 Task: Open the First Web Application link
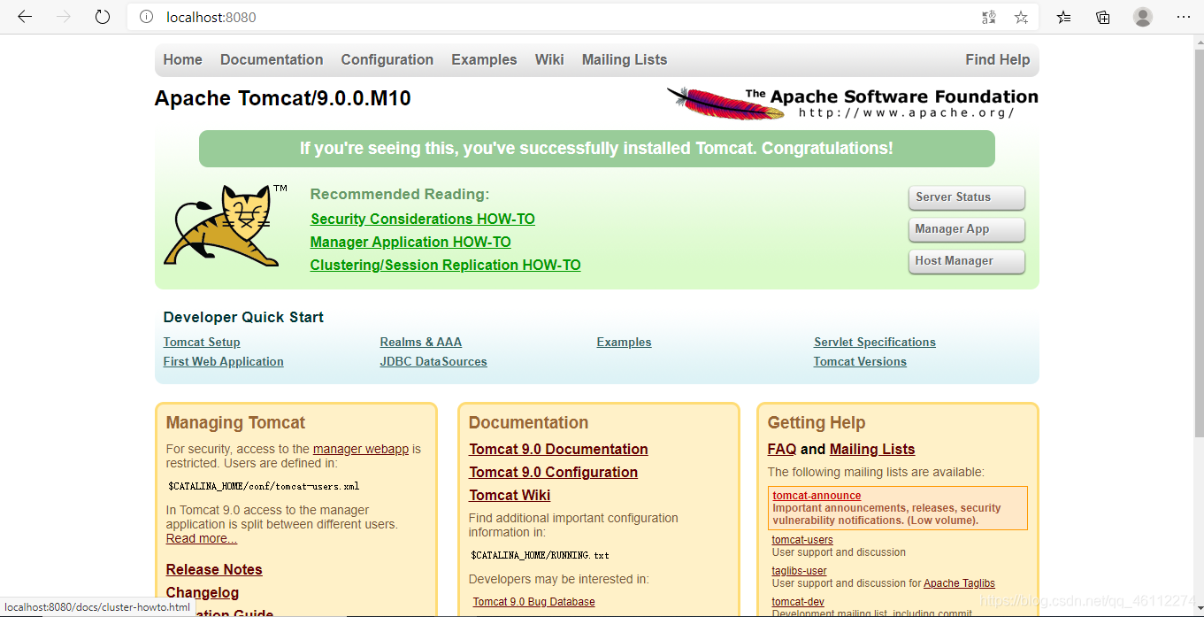[x=224, y=361]
